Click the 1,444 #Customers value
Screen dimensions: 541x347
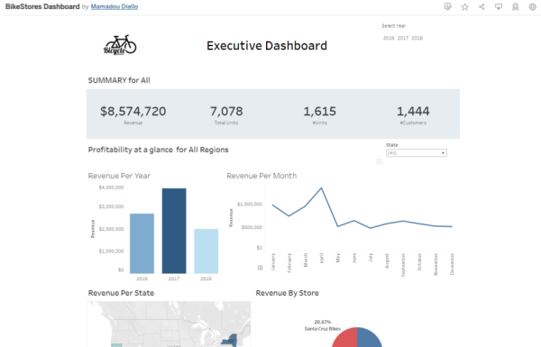(413, 111)
